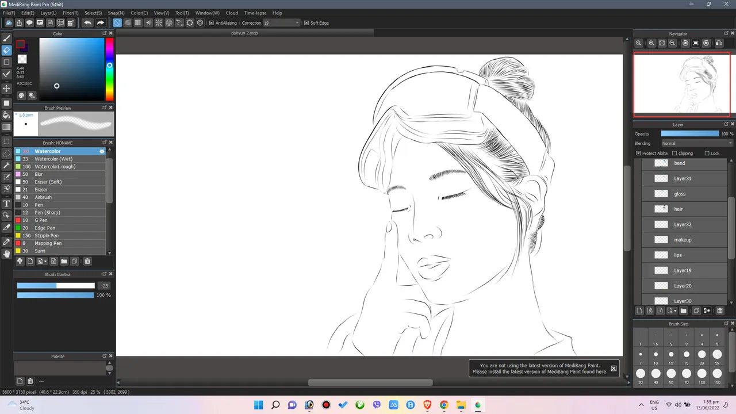Choose the G Pen brush
Screen dimensions: 736x414
coord(60,220)
